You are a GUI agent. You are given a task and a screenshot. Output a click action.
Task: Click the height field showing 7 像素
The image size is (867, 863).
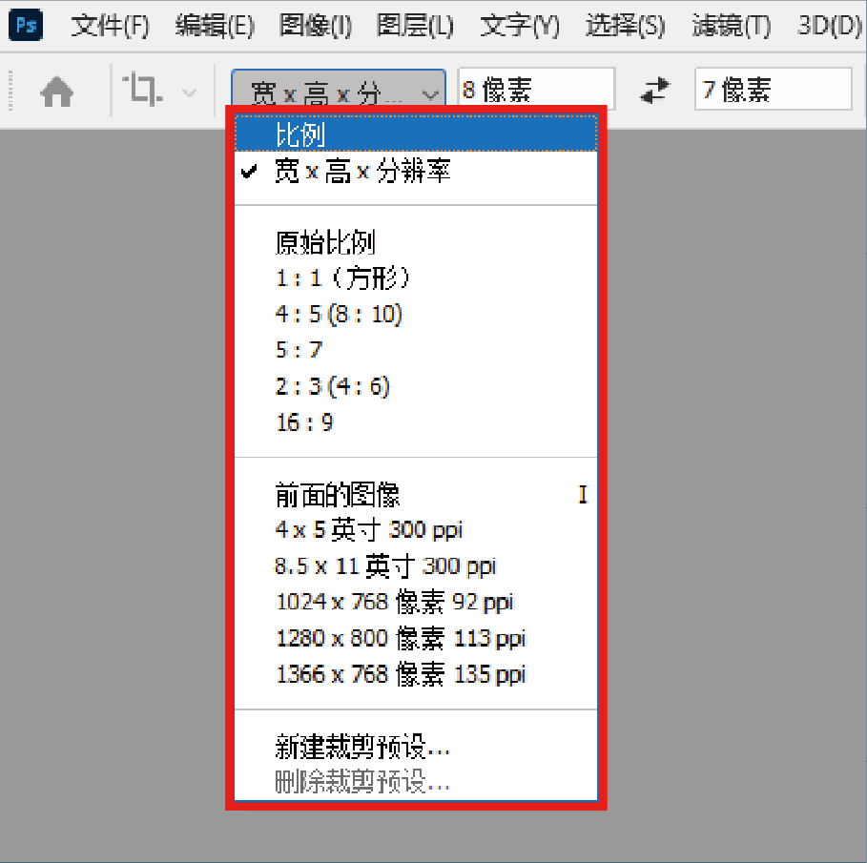point(772,91)
